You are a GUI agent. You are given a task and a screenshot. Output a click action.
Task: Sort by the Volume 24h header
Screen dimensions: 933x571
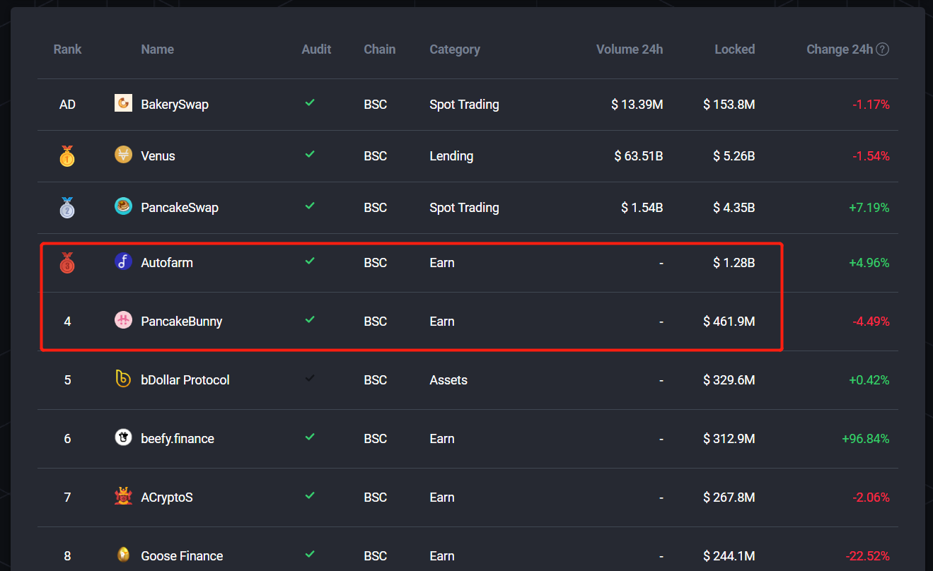630,49
